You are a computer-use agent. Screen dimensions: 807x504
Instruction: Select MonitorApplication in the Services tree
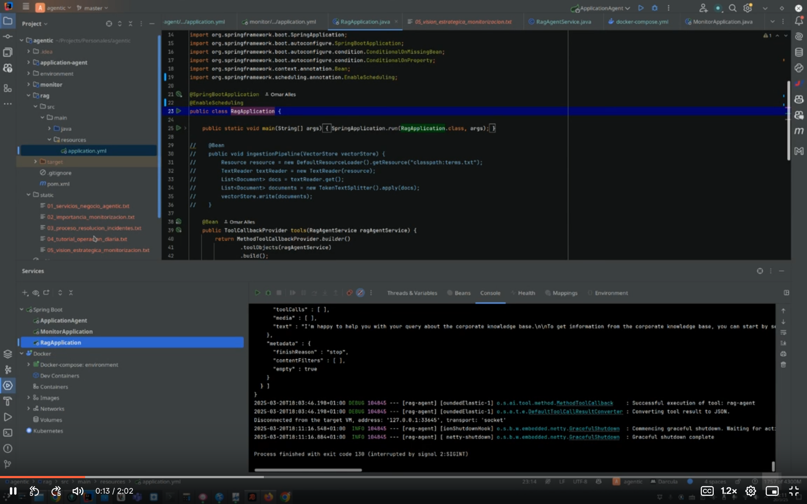(67, 331)
